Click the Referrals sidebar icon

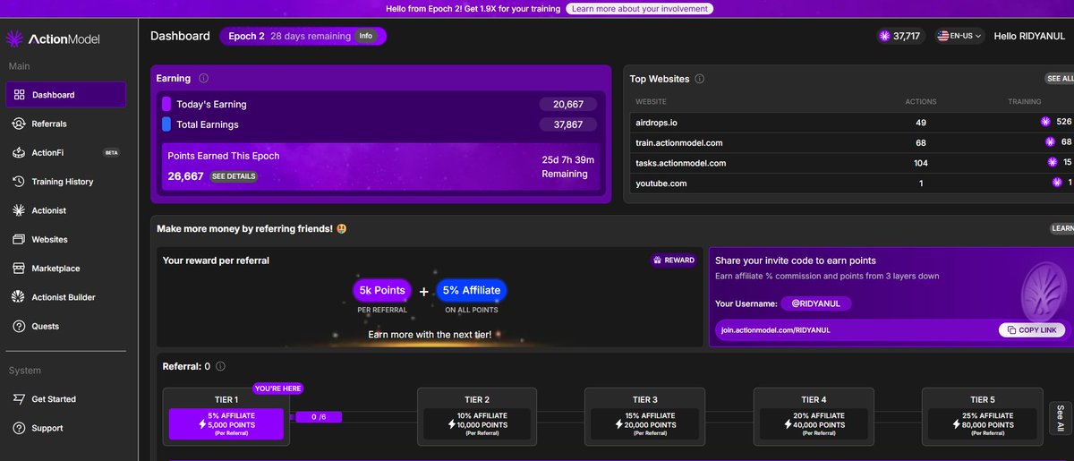(19, 124)
